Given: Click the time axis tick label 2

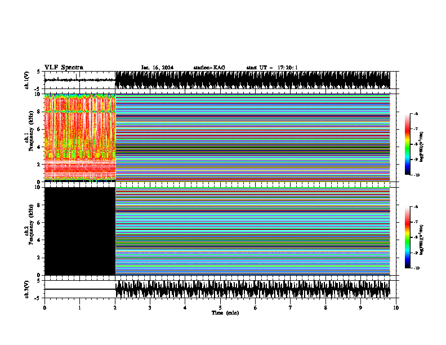Looking at the screenshot, I should [115, 308].
